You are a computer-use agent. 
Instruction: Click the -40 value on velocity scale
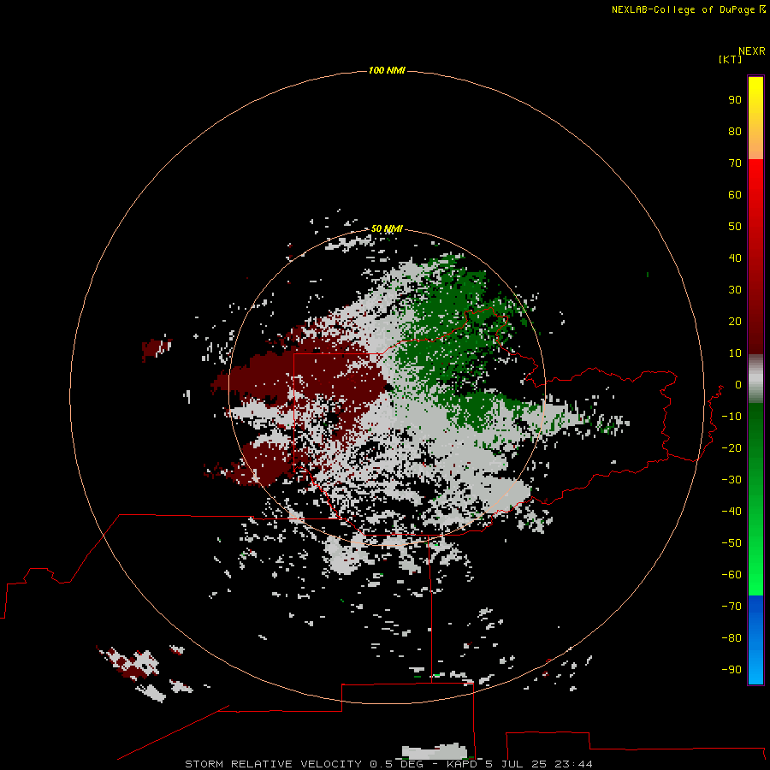tap(731, 512)
